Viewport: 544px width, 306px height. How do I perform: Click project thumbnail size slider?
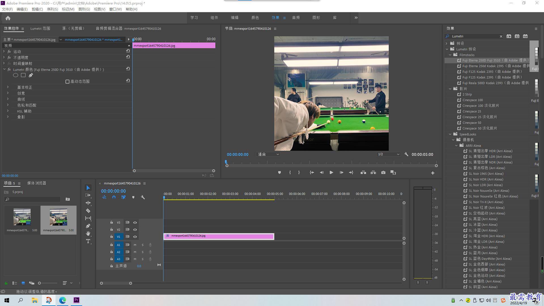point(39,283)
